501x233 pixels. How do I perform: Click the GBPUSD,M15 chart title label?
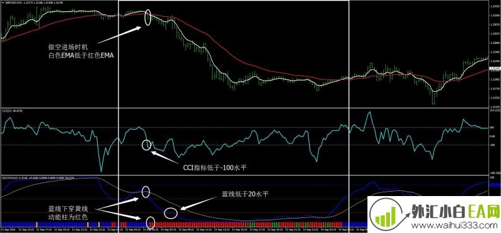click(13, 3)
